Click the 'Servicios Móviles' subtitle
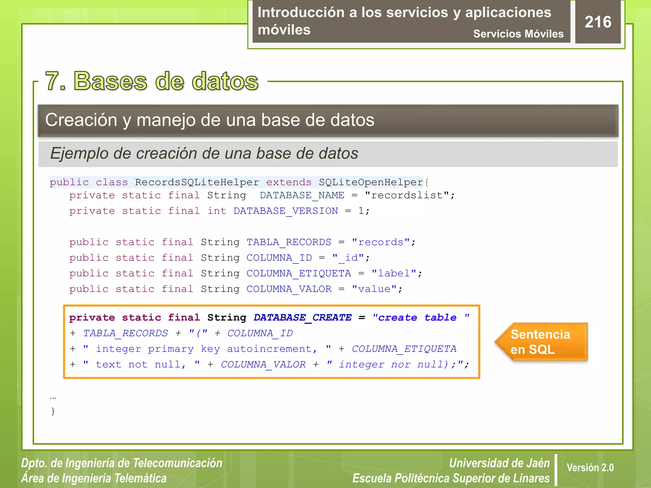 point(518,34)
